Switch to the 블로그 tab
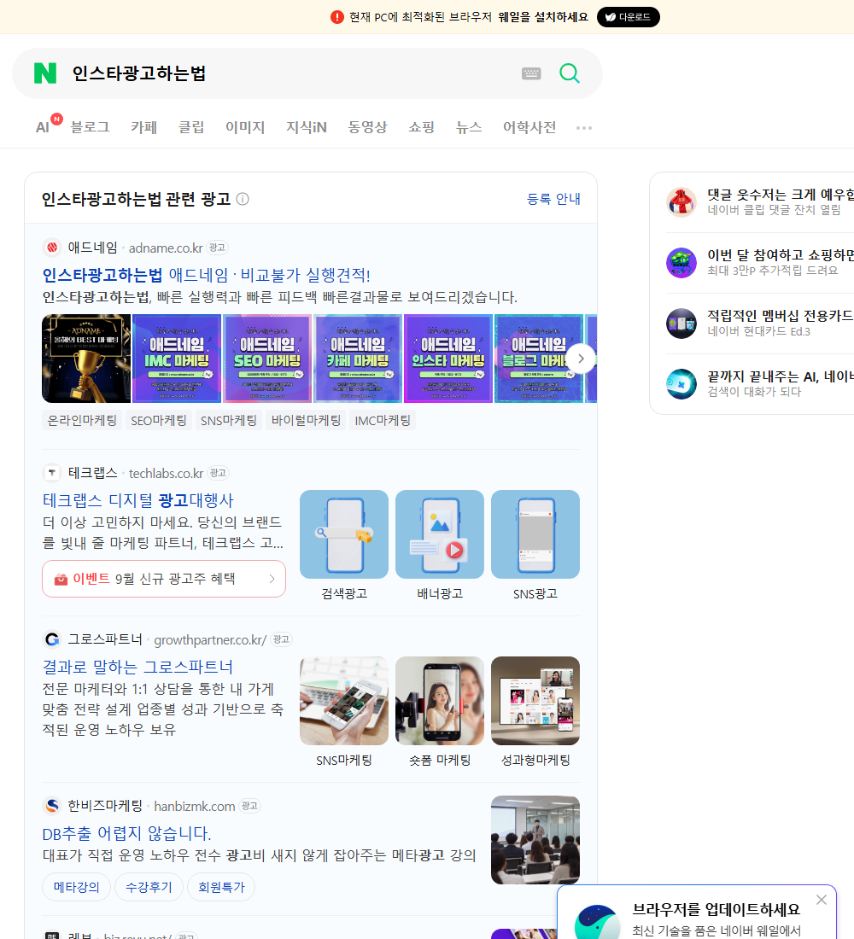The width and height of the screenshot is (854, 939). click(90, 127)
